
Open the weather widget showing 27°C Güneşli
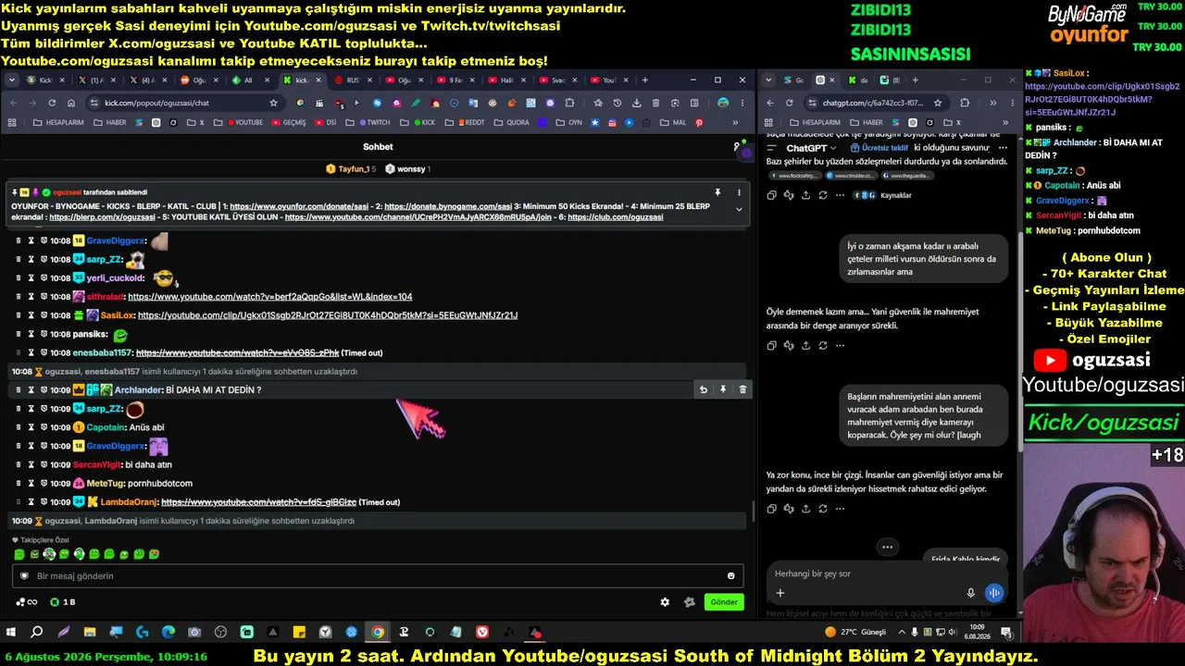(855, 633)
